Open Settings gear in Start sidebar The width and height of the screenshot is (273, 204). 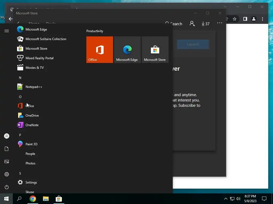point(7,174)
